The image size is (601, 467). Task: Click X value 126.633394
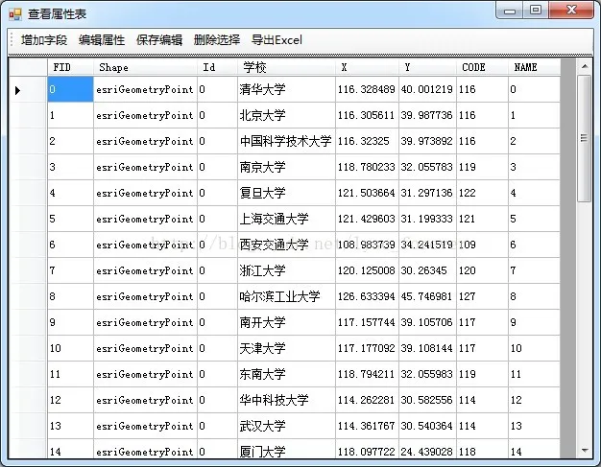pyautogui.click(x=367, y=296)
